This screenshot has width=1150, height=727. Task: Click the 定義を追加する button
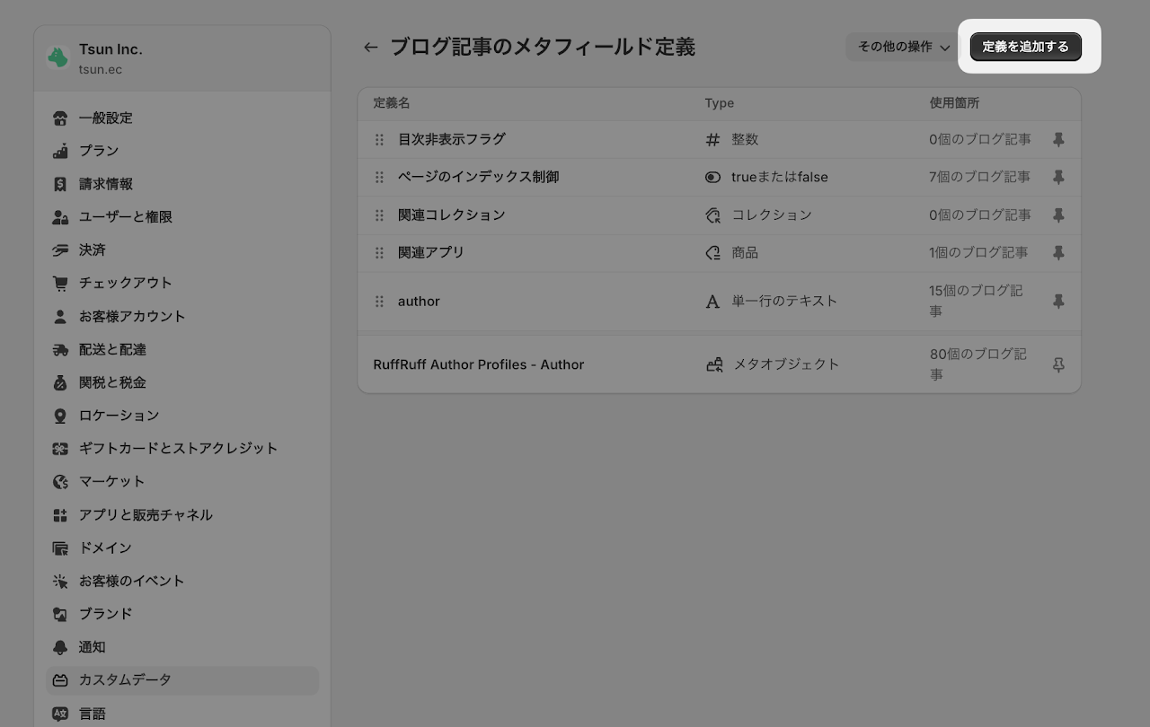(x=1025, y=47)
